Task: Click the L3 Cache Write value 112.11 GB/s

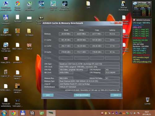Action: [x=81, y=52]
